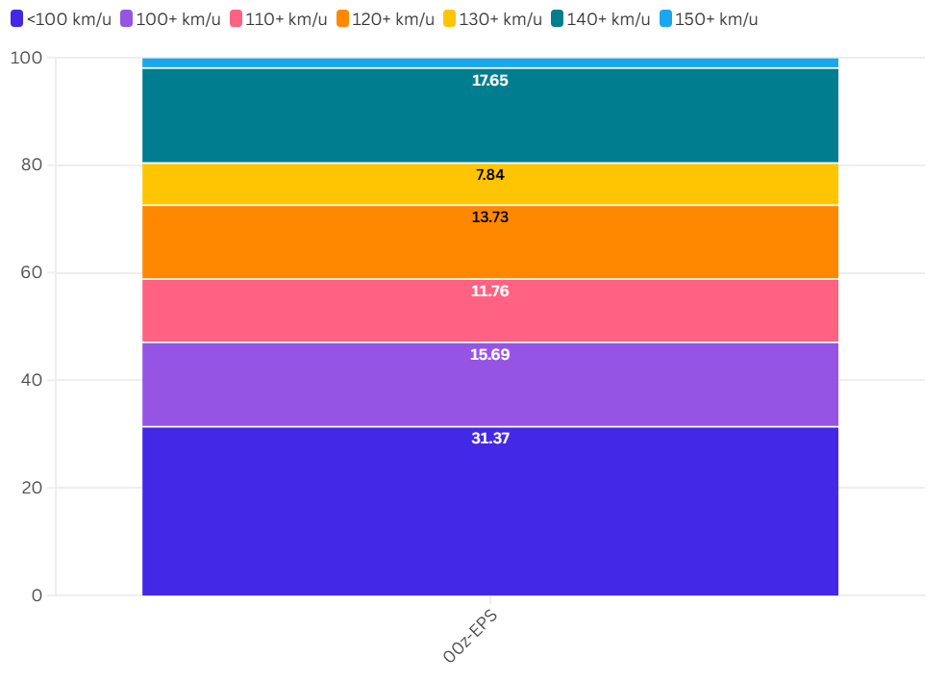Click the 100+ km/u legend swatch
This screenshot has height=682, width=948.
[x=126, y=19]
